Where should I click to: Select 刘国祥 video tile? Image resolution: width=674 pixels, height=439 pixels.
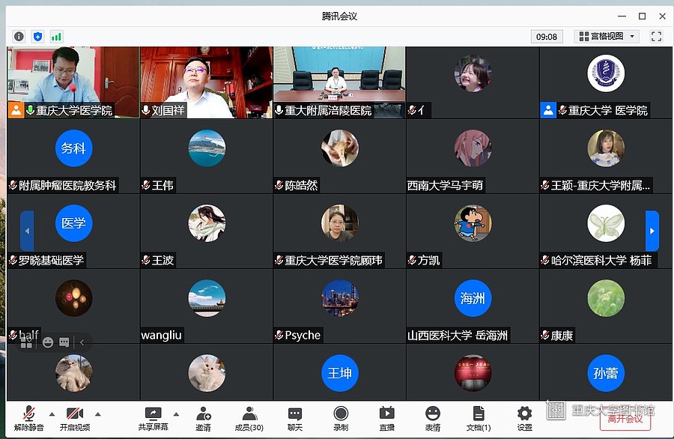(x=207, y=82)
